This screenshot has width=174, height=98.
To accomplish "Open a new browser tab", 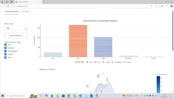I will point(44,2).
